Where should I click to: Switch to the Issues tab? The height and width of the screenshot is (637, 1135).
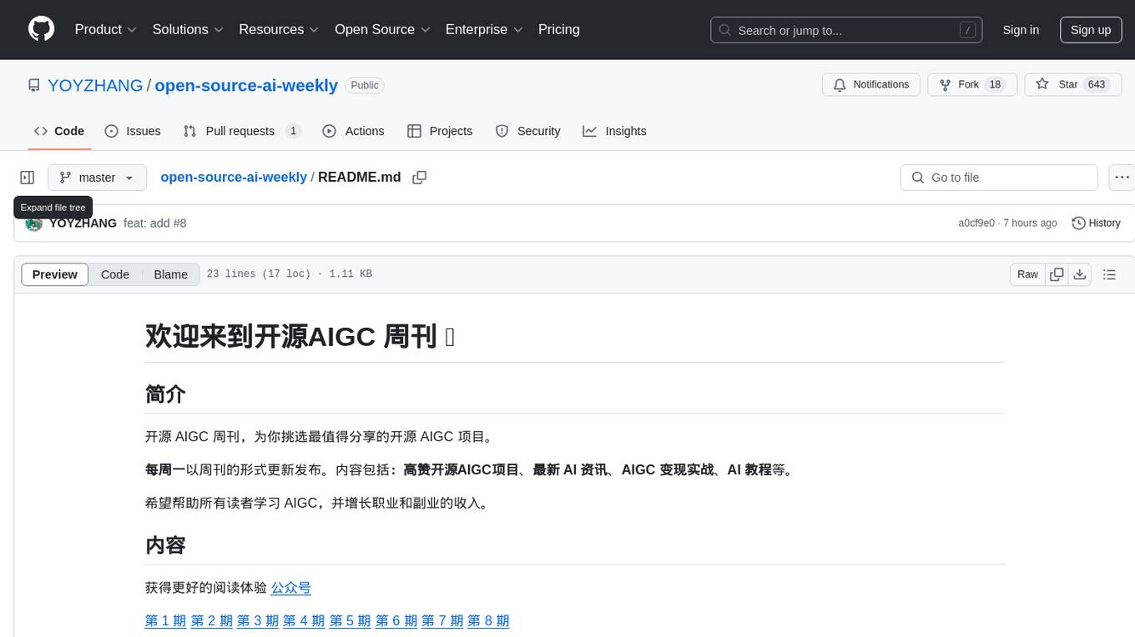pyautogui.click(x=133, y=131)
